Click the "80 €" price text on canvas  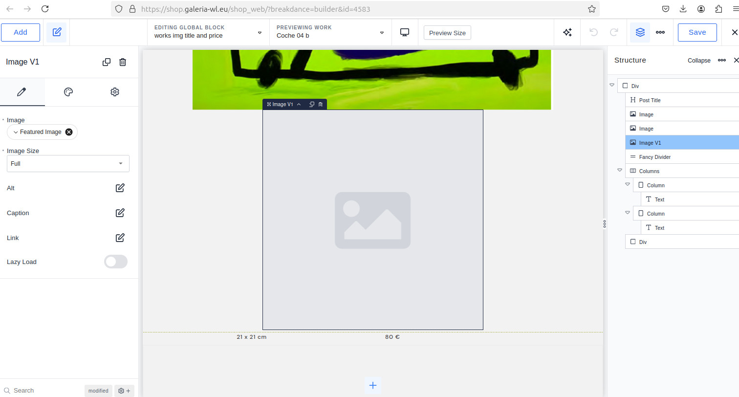[392, 337]
